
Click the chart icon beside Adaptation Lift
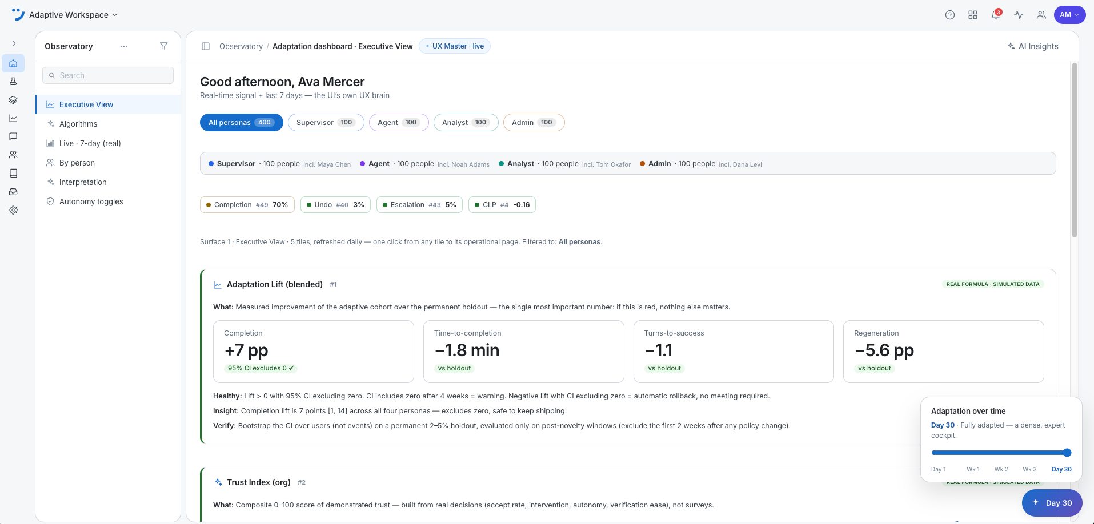pyautogui.click(x=218, y=285)
